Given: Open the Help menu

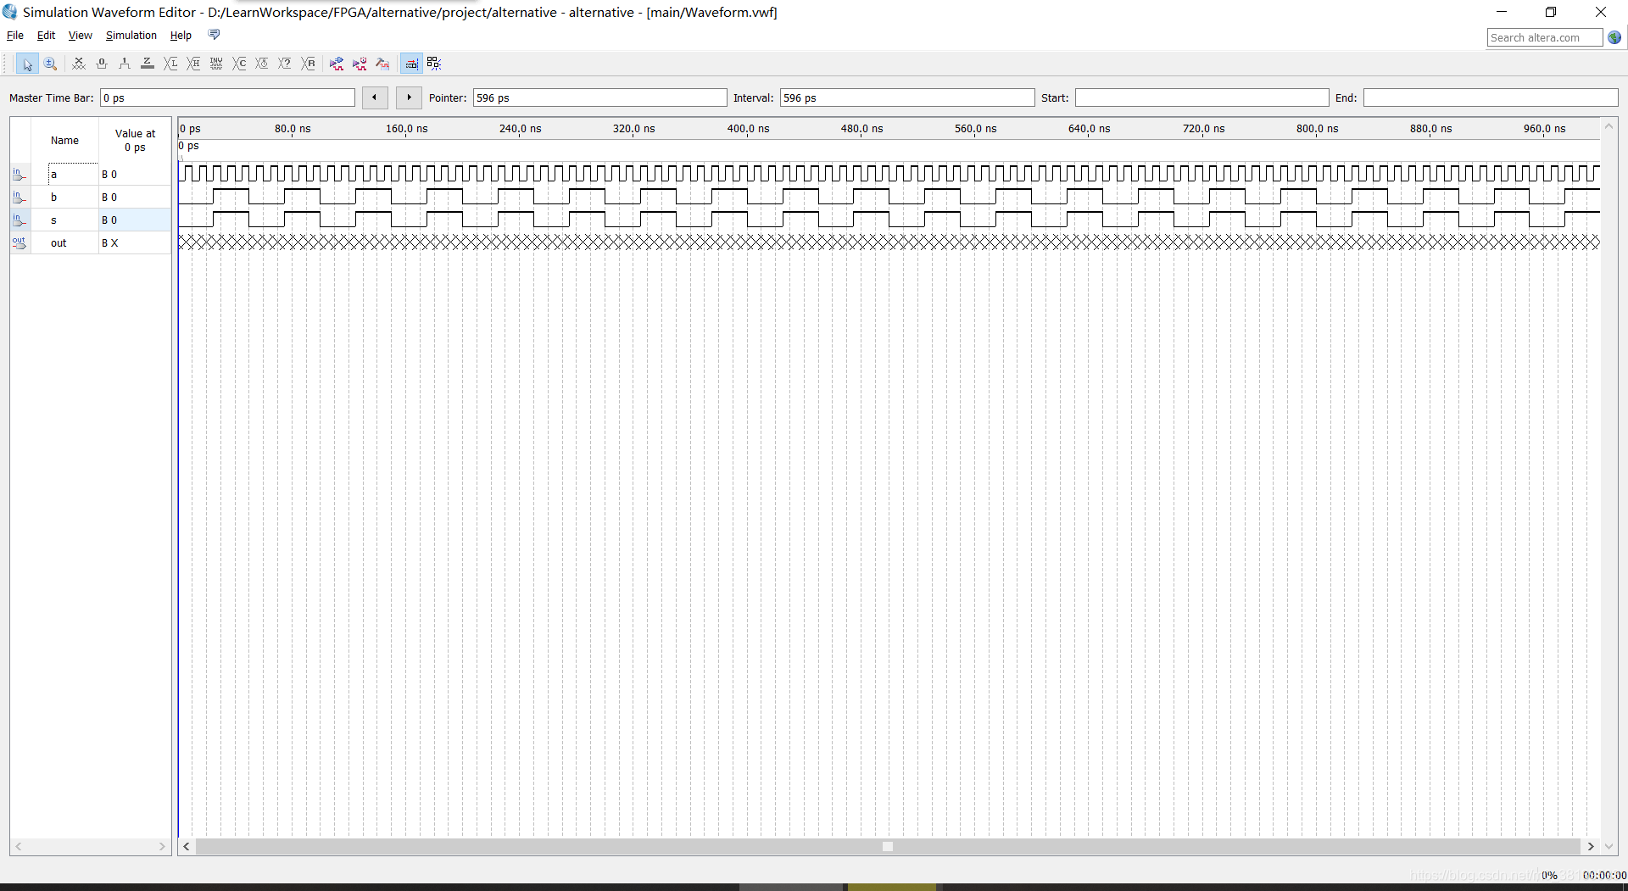Looking at the screenshot, I should point(181,36).
